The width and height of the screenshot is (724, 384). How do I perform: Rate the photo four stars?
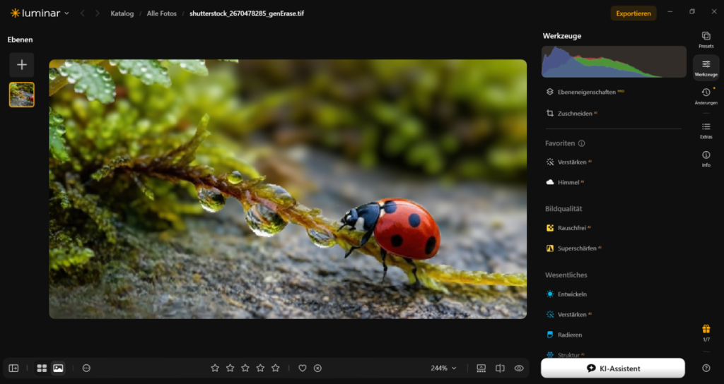[260, 368]
